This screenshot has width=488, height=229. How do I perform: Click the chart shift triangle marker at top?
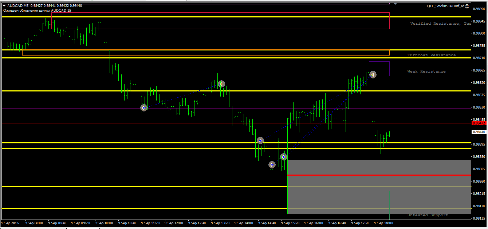pyautogui.click(x=395, y=4)
